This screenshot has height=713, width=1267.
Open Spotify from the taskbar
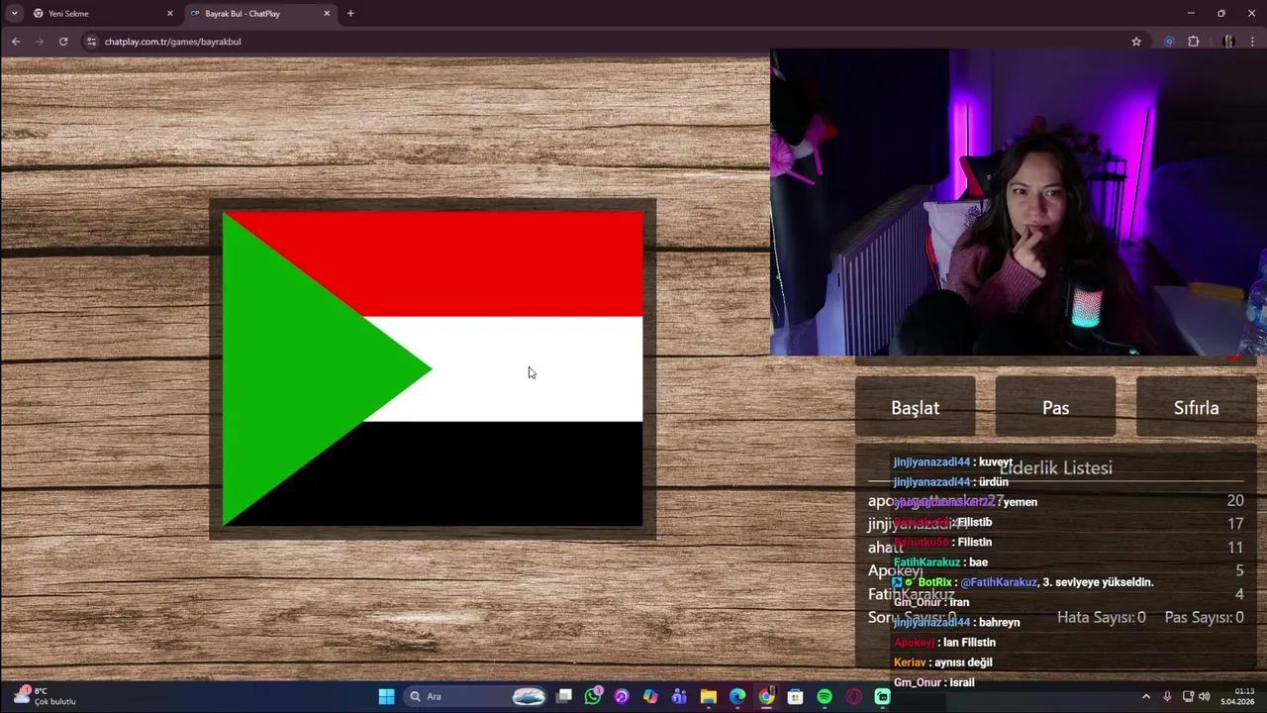click(824, 696)
